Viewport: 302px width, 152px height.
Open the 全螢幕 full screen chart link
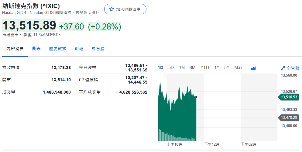[x=293, y=68]
